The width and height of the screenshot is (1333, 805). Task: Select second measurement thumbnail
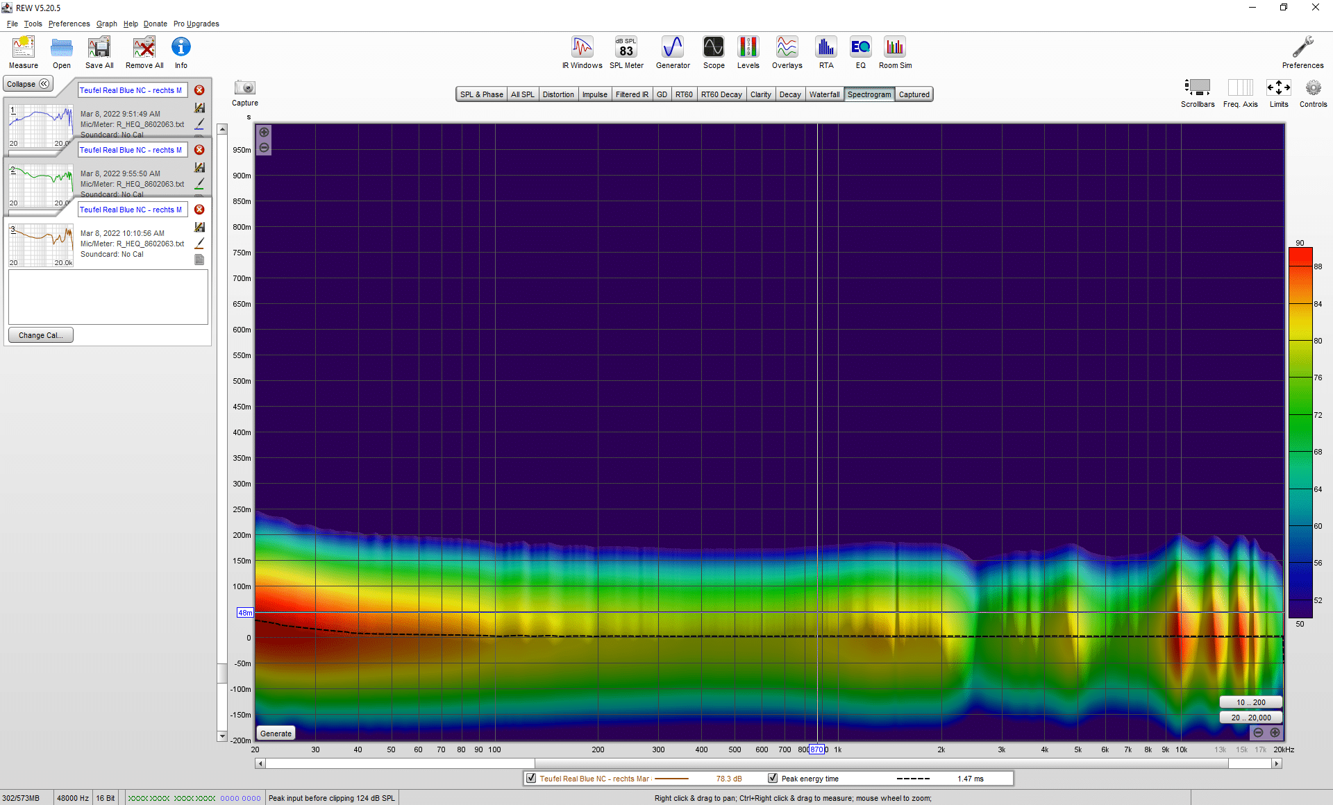pos(41,185)
